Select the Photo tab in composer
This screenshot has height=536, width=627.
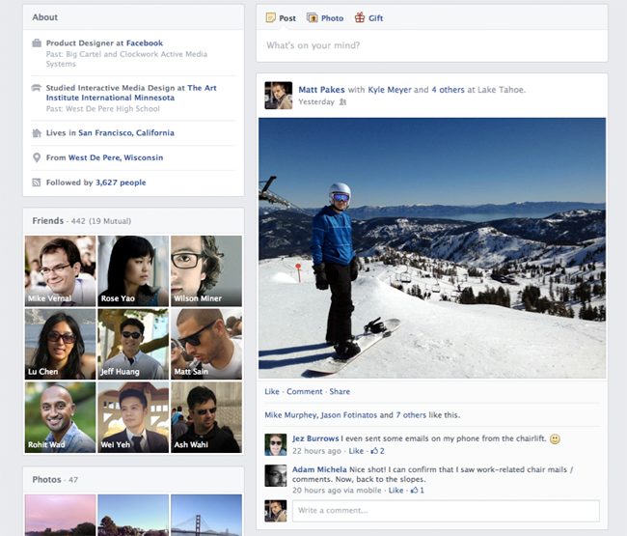325,18
